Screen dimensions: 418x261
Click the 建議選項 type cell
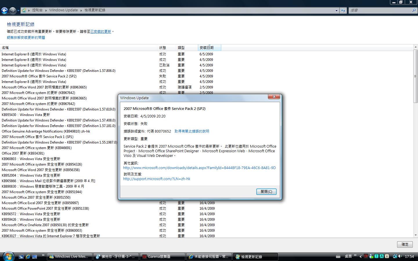click(x=185, y=87)
